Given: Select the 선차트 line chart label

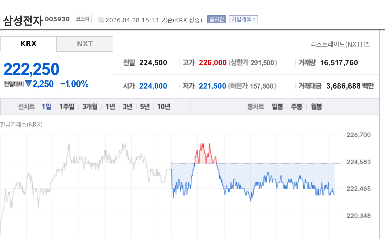Looking at the screenshot, I should [x=26, y=106].
